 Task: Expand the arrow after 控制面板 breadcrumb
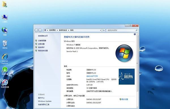pyautogui.click(x=57, y=30)
